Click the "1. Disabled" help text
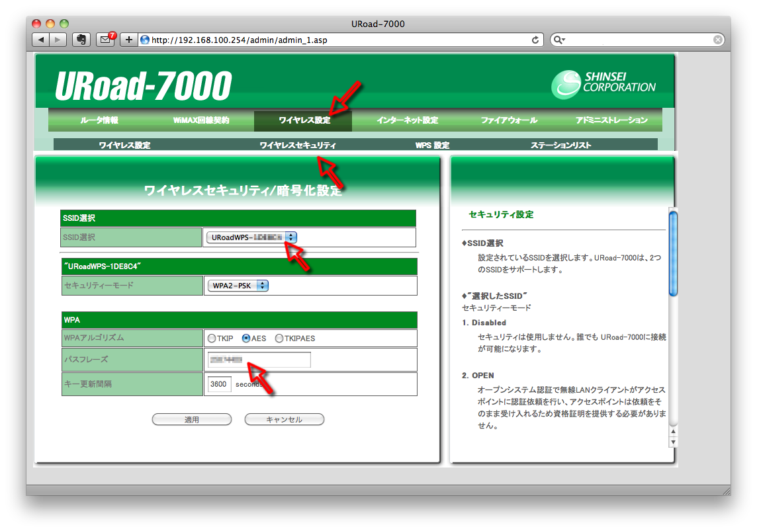This screenshot has width=757, height=529. 484,323
